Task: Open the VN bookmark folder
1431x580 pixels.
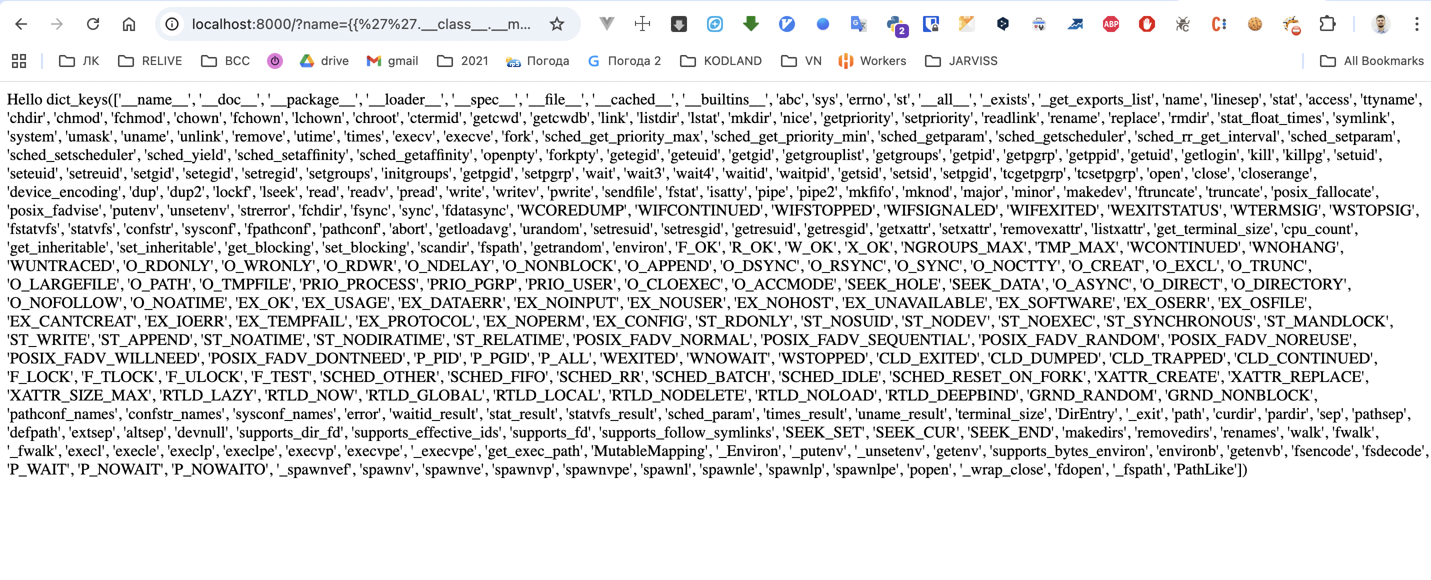Action: click(801, 61)
